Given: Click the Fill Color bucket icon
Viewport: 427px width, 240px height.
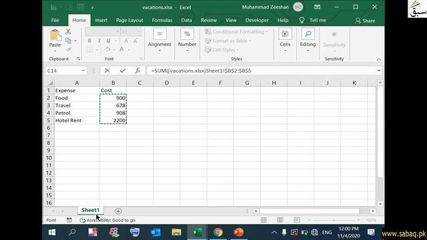Looking at the screenshot, I should pos(107,49).
